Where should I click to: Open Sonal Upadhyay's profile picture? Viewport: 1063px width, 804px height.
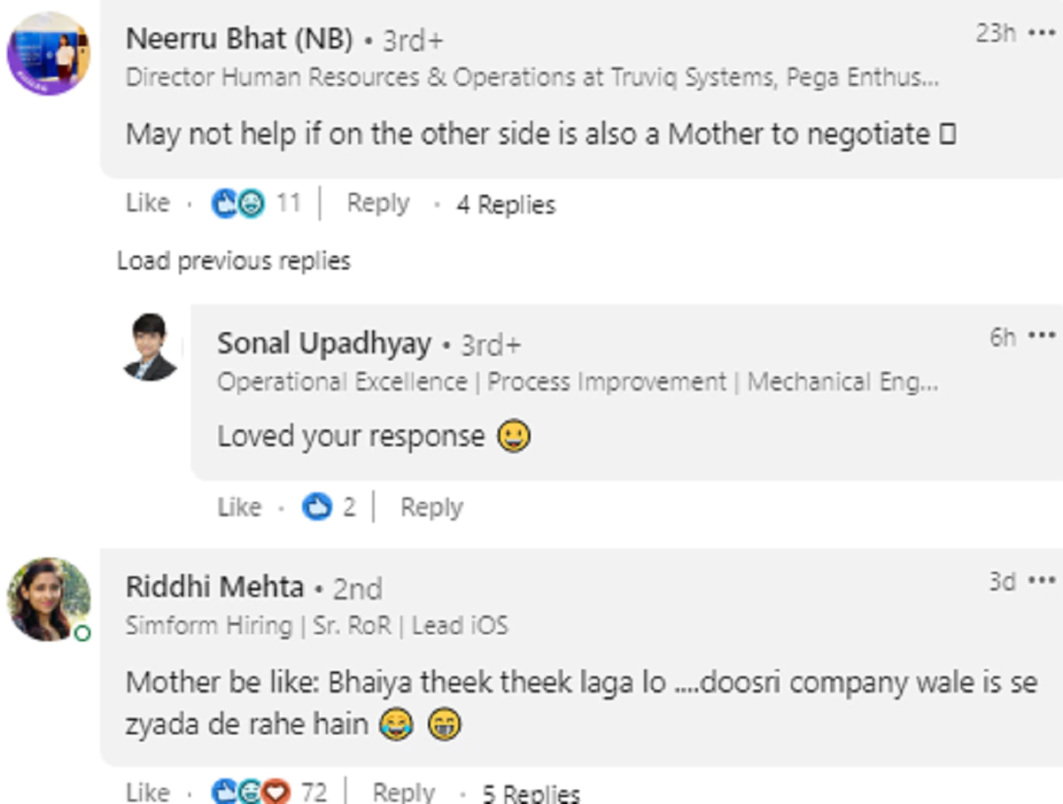(150, 346)
